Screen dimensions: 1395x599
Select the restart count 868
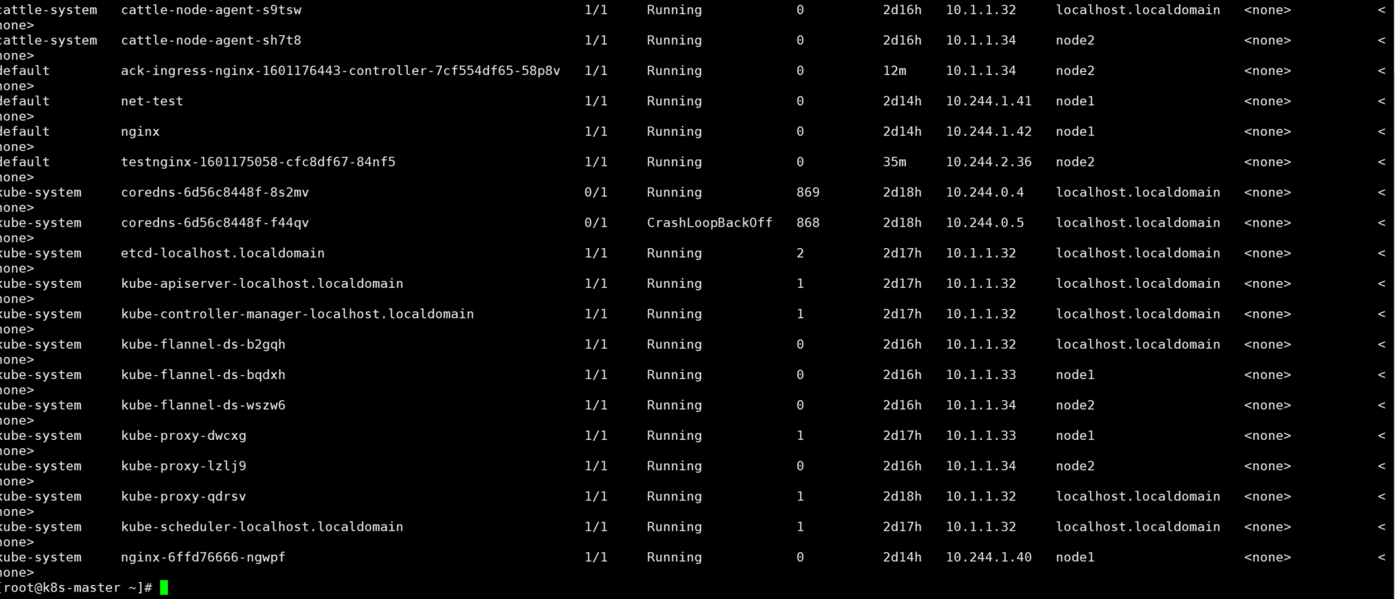click(x=808, y=223)
